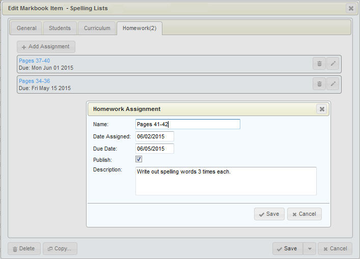Screen dimensions: 360x259
Task: Save the homework assignment in the dialog
Action: (x=269, y=214)
